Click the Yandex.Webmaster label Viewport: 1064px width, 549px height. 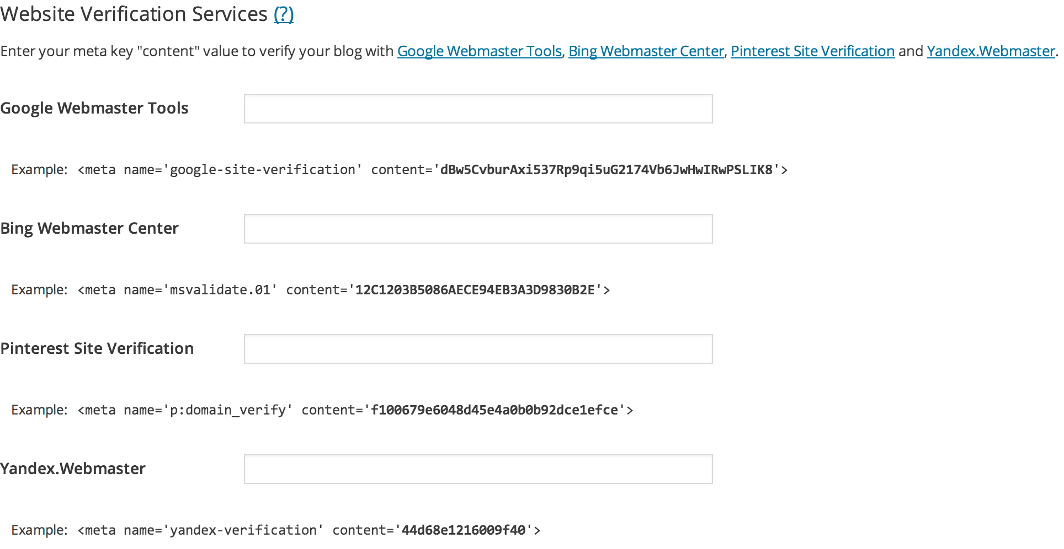pos(72,468)
